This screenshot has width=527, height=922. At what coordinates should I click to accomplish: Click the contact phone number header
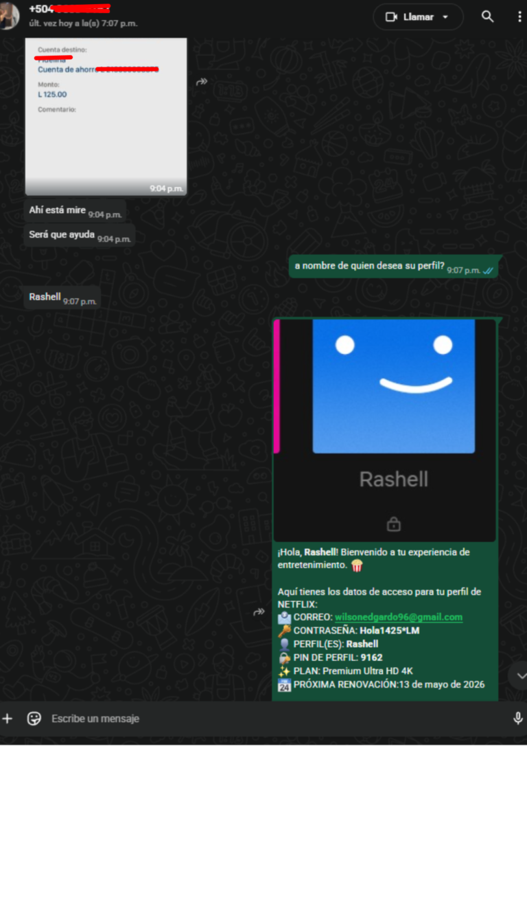coord(69,9)
